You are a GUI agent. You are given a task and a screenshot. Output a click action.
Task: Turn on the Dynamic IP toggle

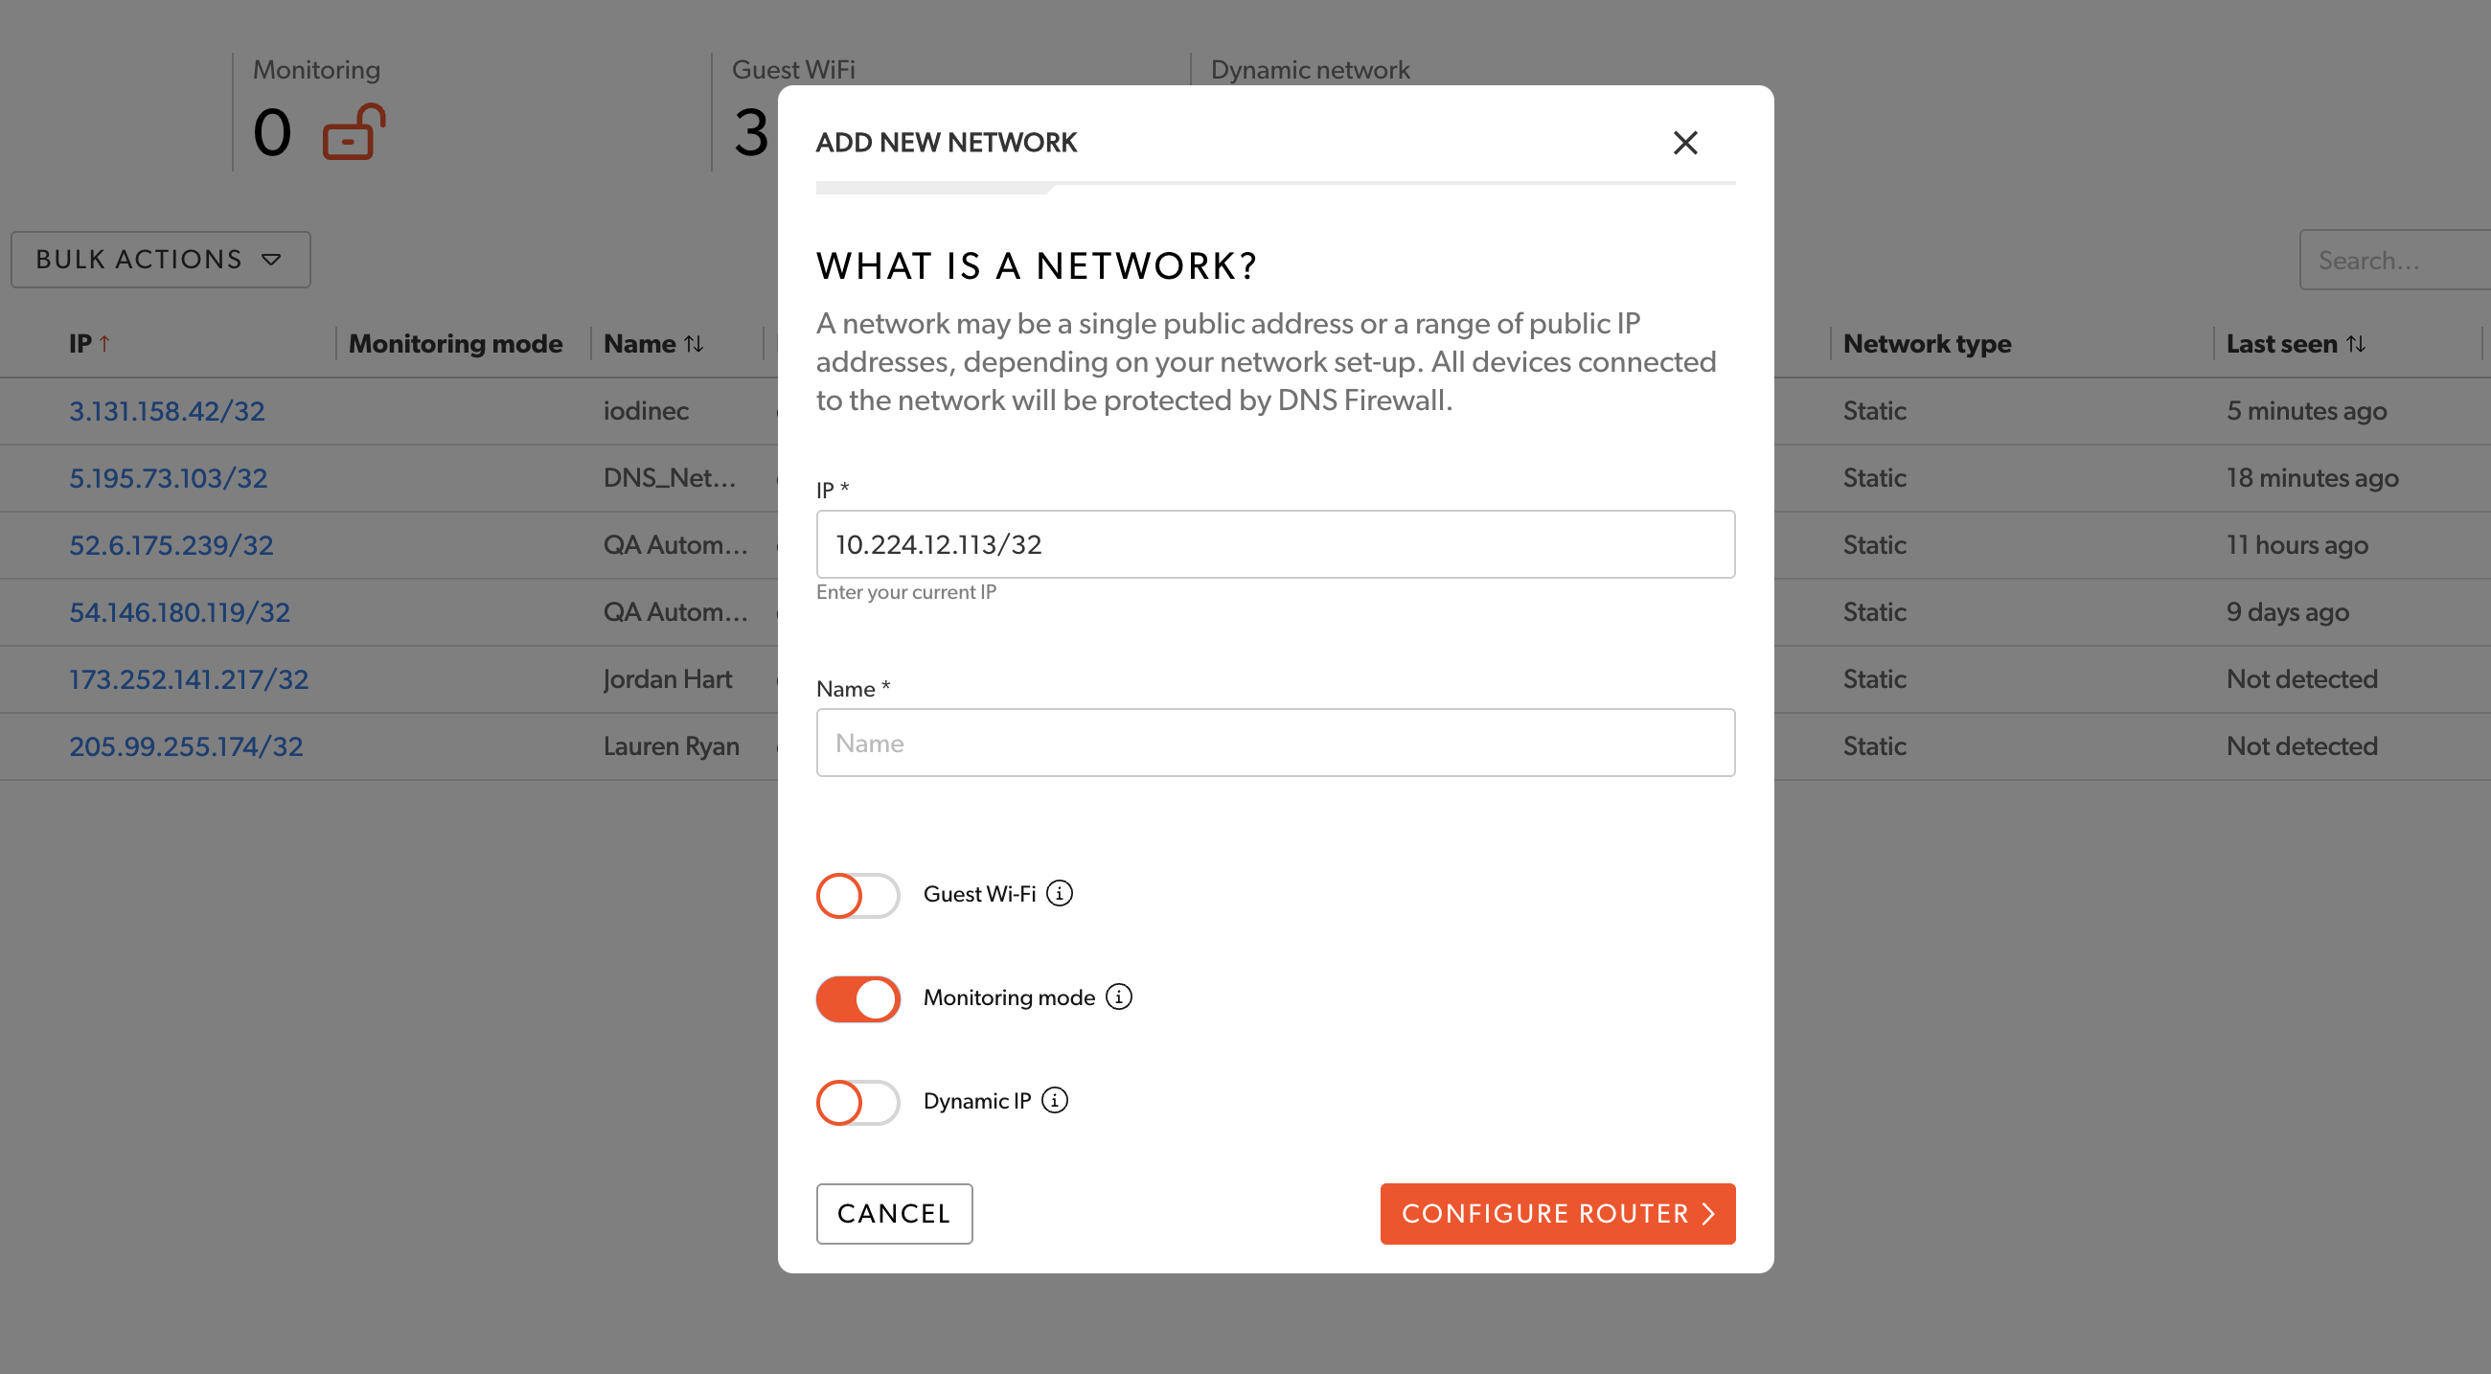[x=857, y=1102]
